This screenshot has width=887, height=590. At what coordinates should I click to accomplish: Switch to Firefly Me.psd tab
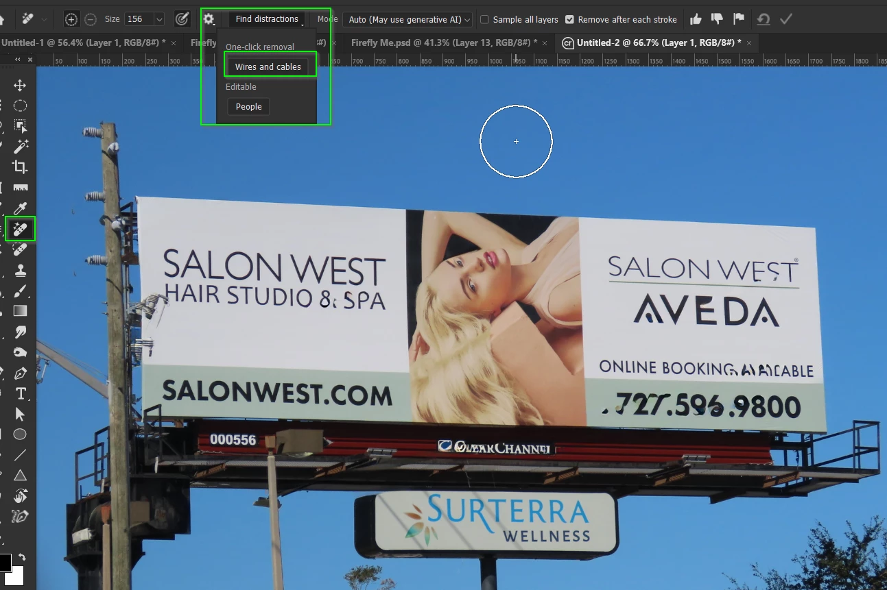tap(444, 42)
